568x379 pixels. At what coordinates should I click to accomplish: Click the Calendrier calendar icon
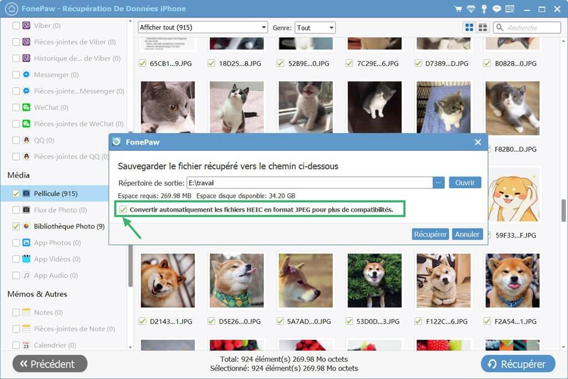(x=27, y=345)
